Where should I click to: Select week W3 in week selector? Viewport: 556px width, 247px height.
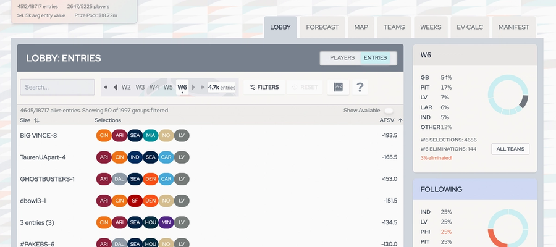[140, 87]
